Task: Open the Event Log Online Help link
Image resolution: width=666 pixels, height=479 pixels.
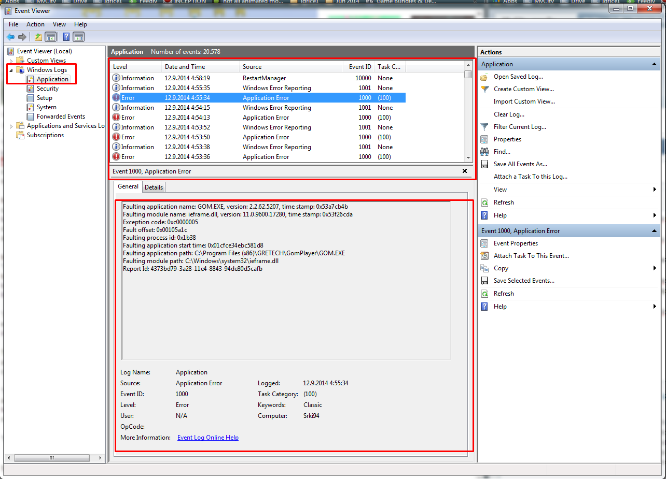Action: click(208, 438)
